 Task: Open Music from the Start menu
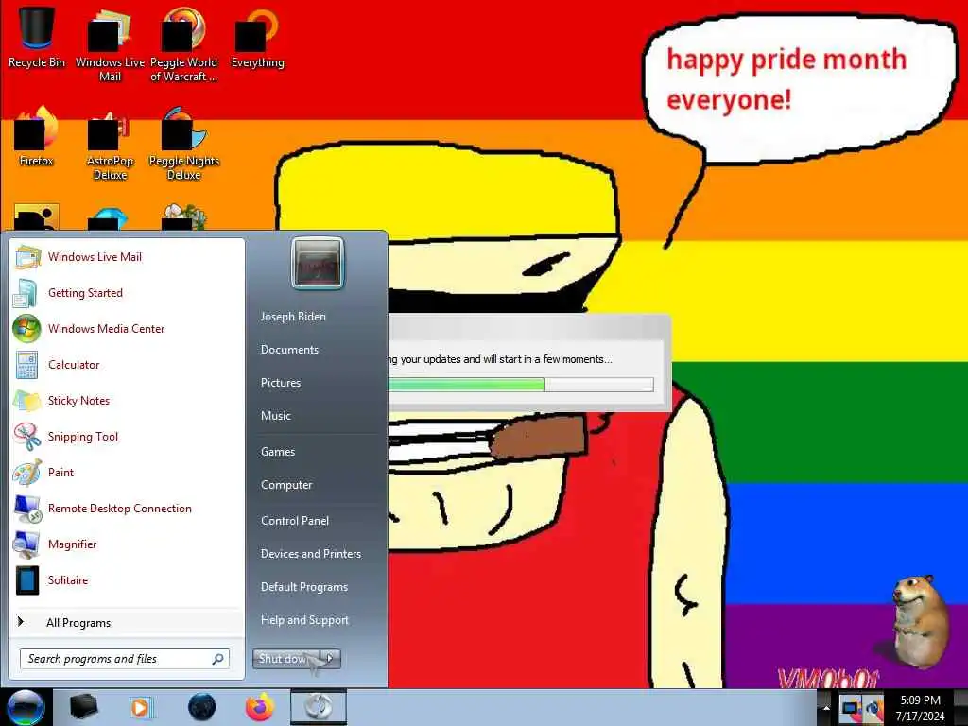(x=275, y=416)
